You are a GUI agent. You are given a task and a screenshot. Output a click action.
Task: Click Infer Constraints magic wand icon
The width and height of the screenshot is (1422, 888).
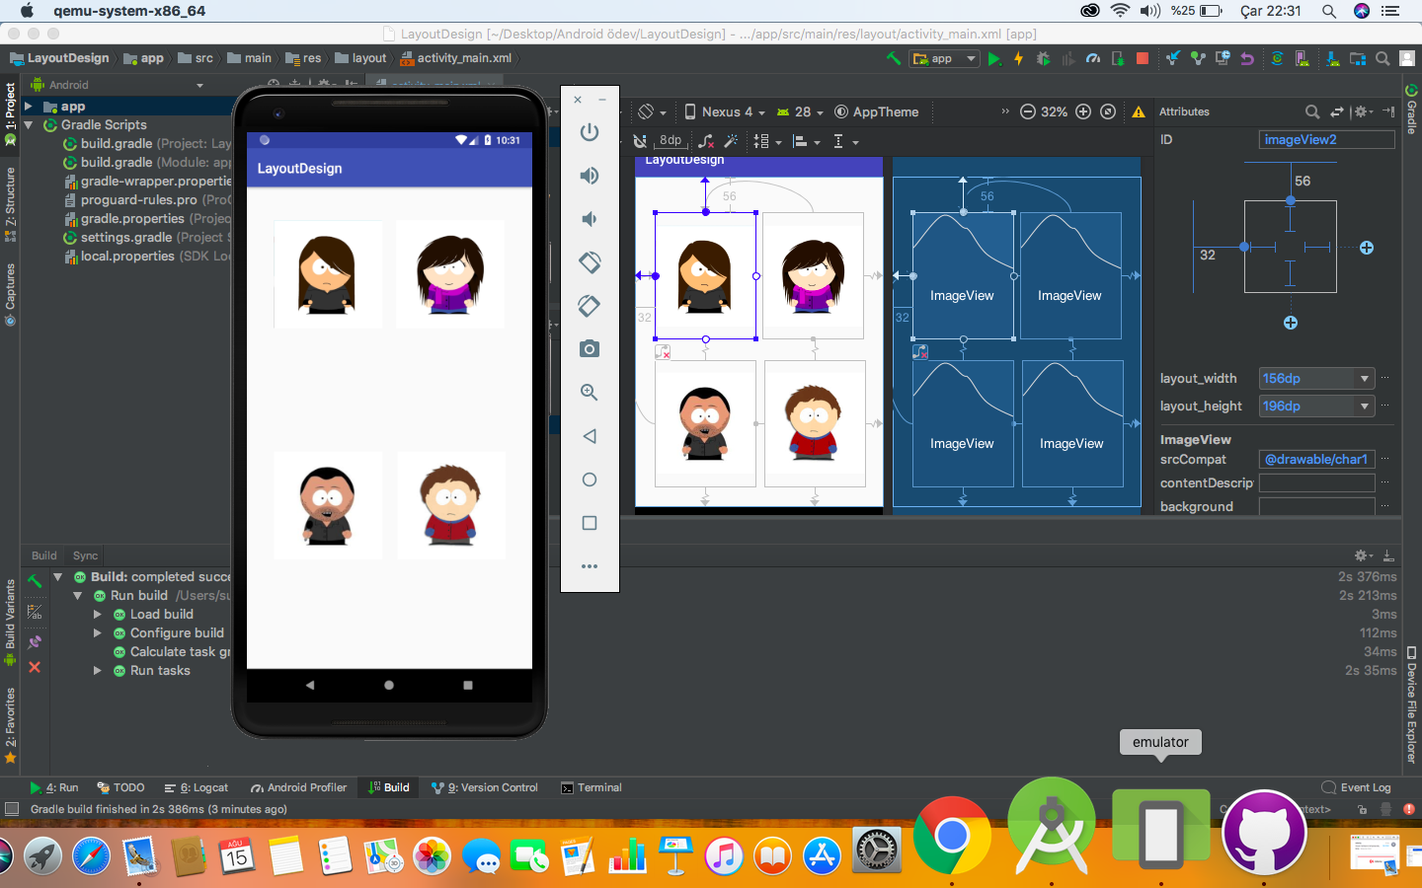(x=731, y=141)
